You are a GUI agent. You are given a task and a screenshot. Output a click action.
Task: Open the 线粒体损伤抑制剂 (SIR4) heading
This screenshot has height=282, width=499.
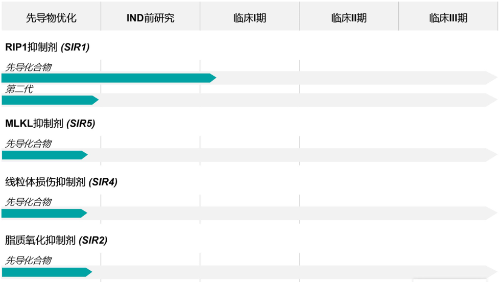click(x=61, y=182)
